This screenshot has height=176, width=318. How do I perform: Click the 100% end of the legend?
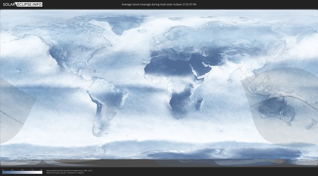[42, 172]
